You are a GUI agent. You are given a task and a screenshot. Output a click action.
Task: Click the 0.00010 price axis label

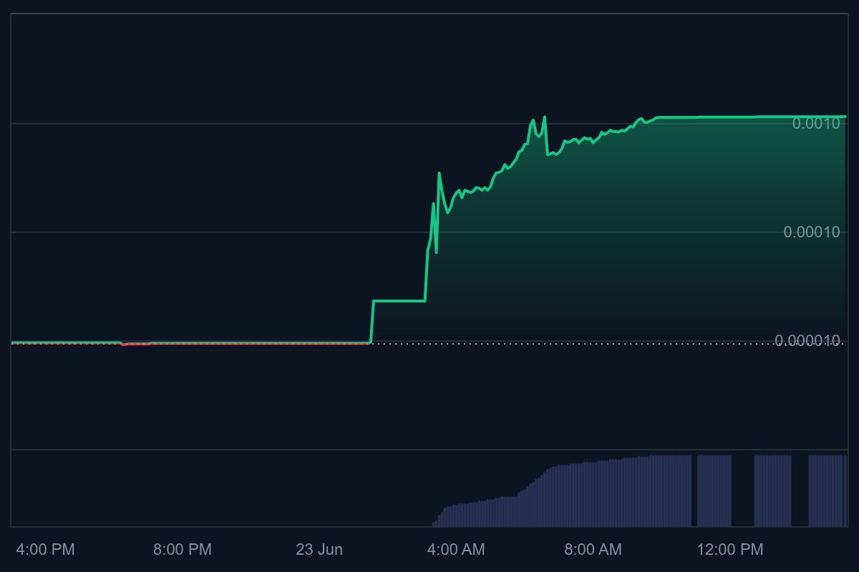coord(812,232)
